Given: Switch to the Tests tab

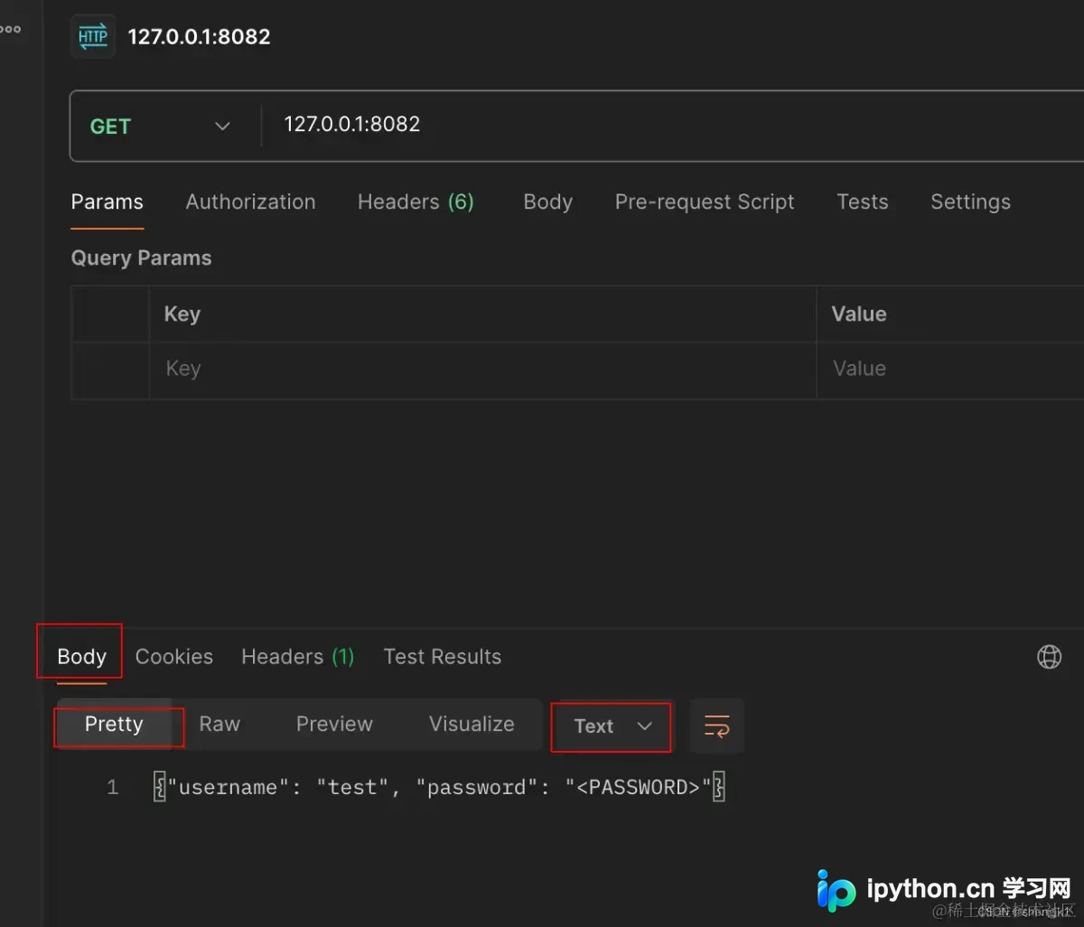Looking at the screenshot, I should click(x=862, y=202).
